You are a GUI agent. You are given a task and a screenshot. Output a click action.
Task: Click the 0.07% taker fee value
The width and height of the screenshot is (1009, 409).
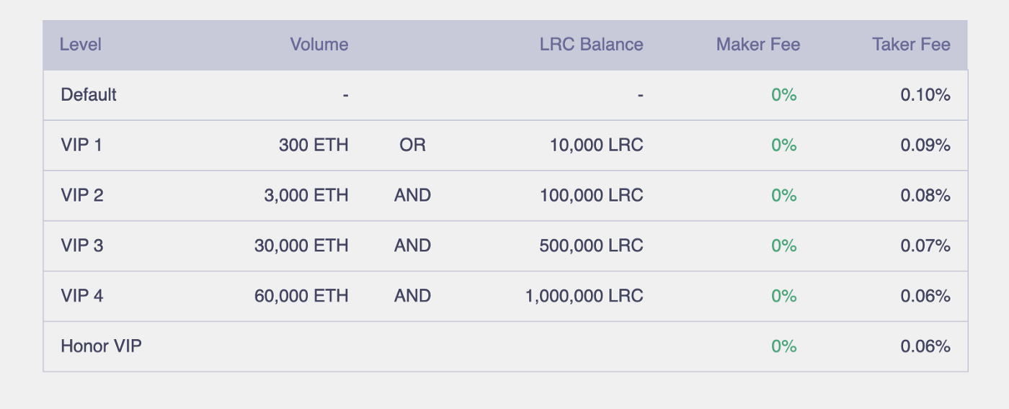coord(925,246)
